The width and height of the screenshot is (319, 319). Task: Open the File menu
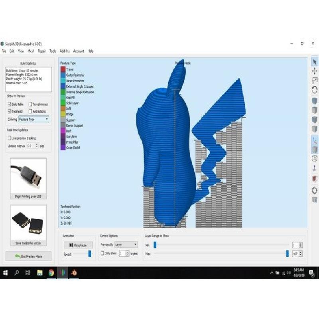coord(4,51)
